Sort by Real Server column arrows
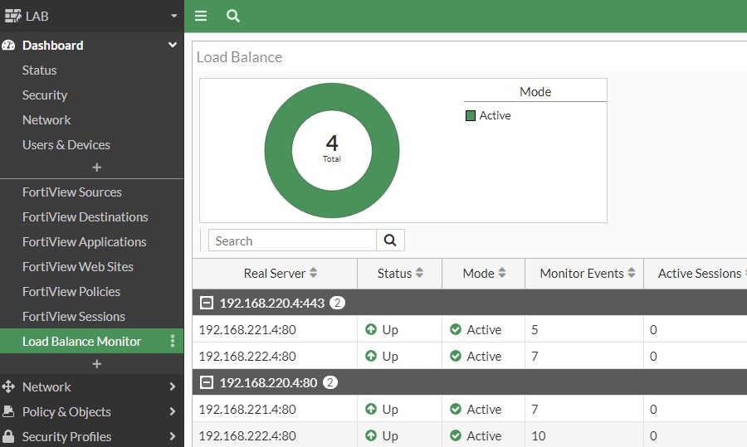The width and height of the screenshot is (747, 447). [x=313, y=273]
